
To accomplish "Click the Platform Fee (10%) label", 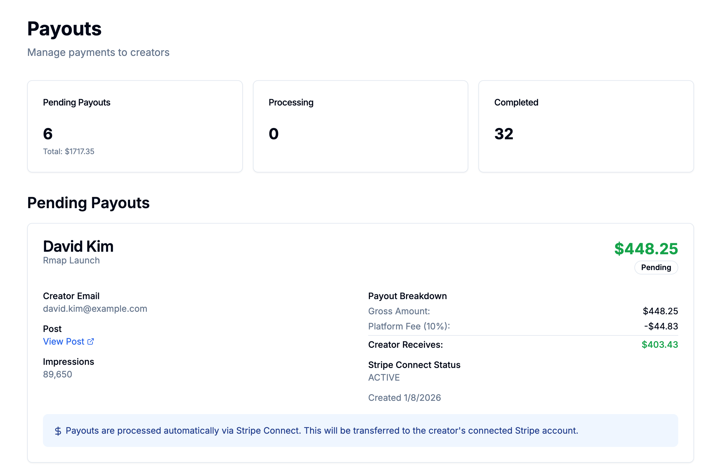I will click(409, 326).
